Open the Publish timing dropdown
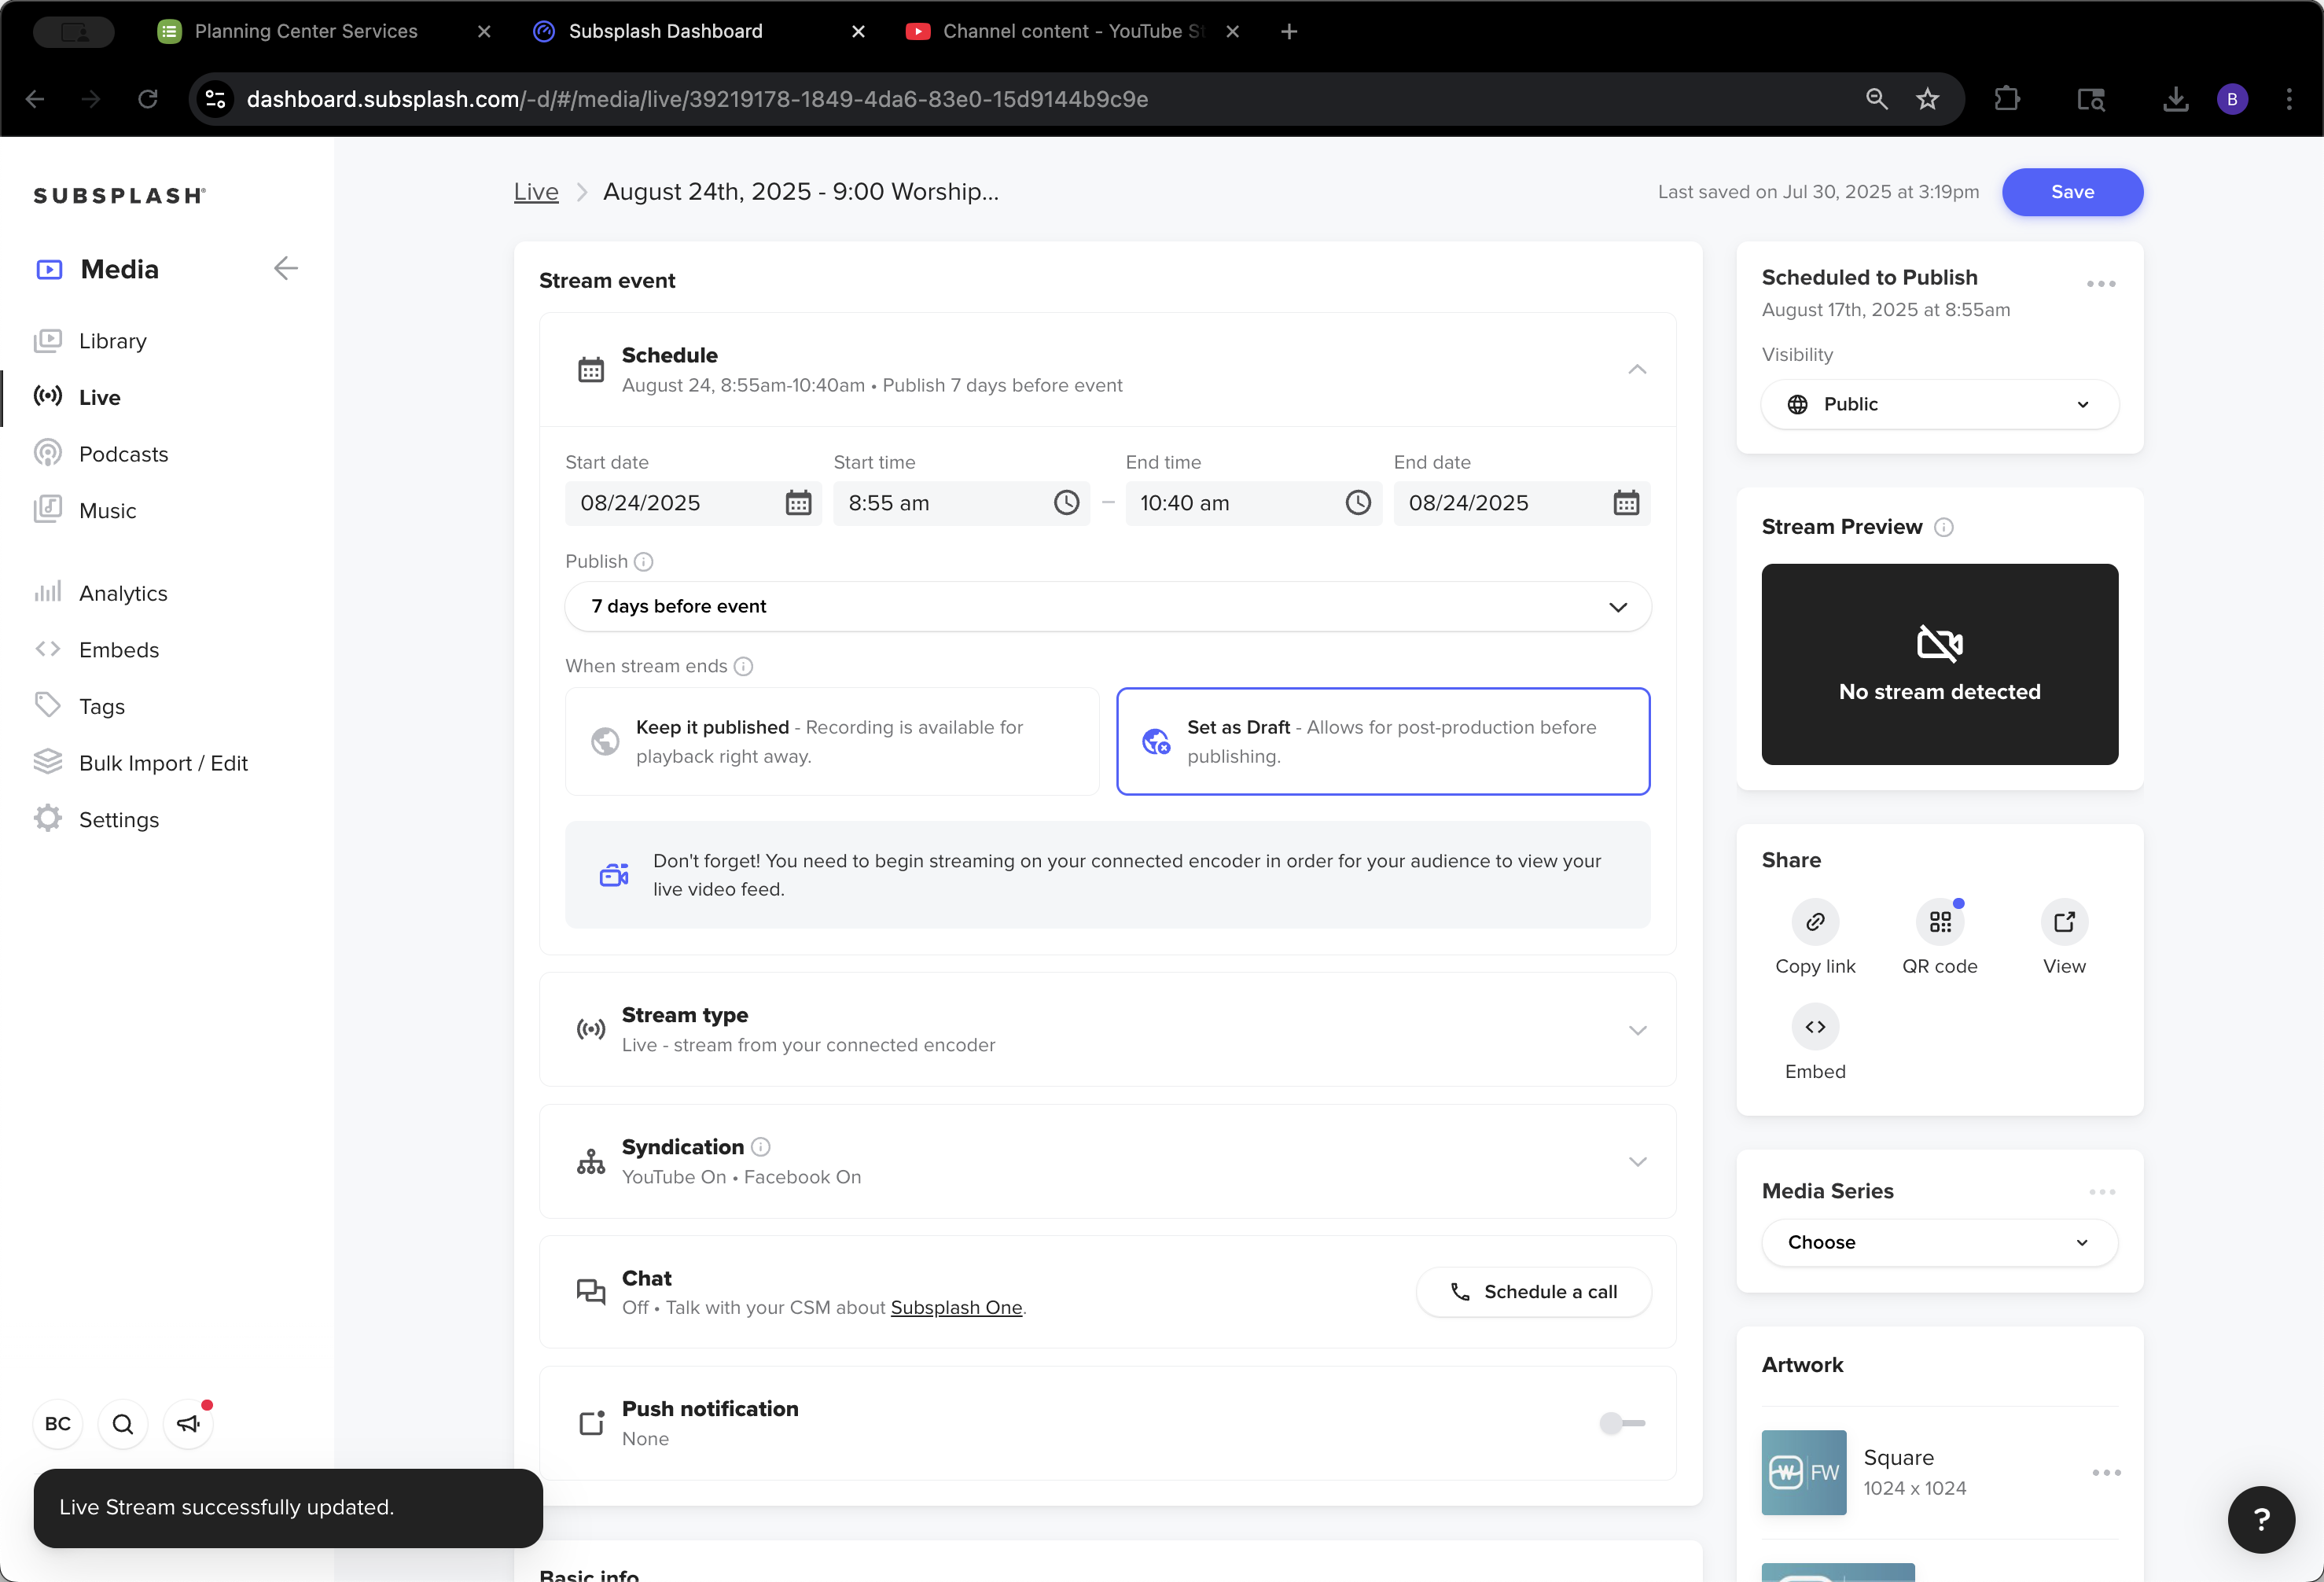The image size is (2324, 1582). pyautogui.click(x=1108, y=606)
